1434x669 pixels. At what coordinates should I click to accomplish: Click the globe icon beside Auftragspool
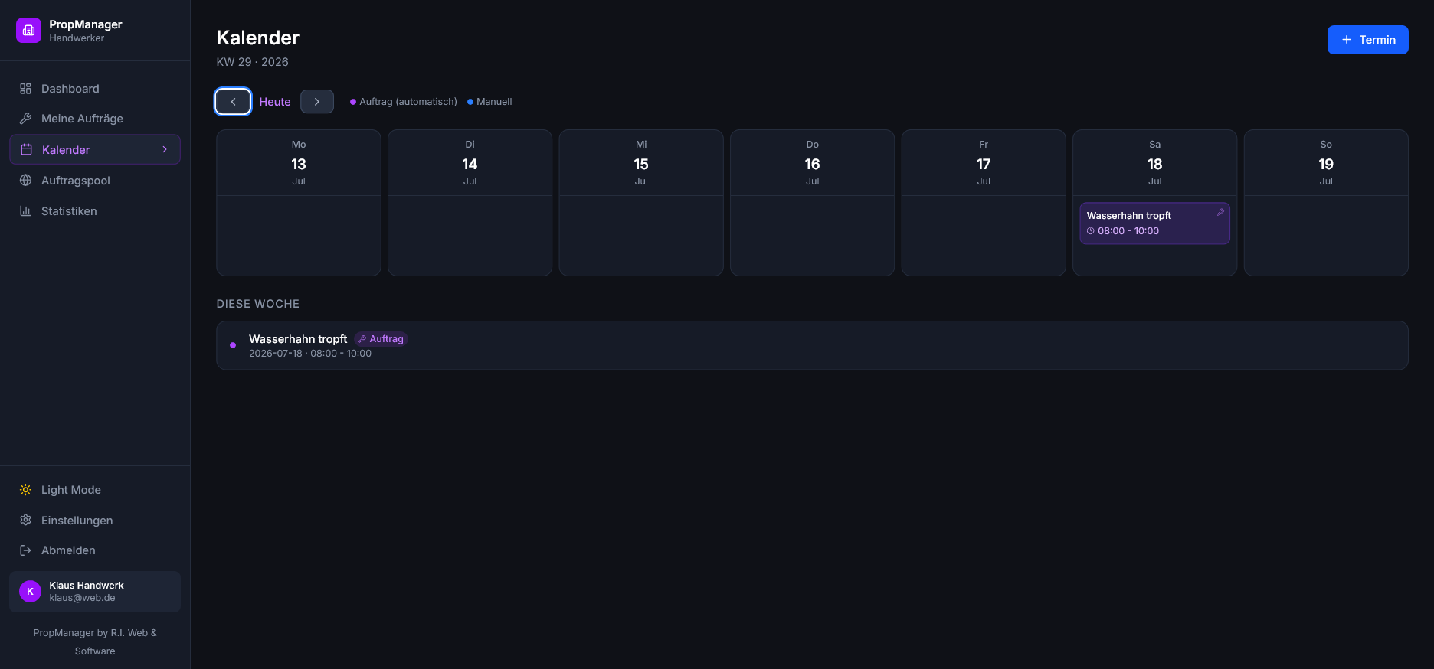coord(25,181)
